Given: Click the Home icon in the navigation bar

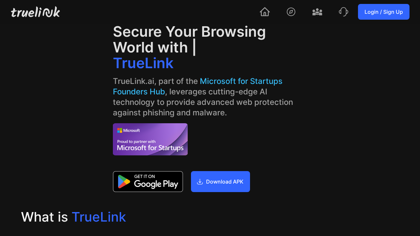Looking at the screenshot, I should pos(264,12).
